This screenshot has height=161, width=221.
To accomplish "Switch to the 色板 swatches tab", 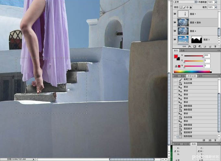I will 182,51.
